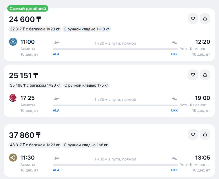Click the red lion airline logo at 17:25
Image resolution: width=219 pixels, height=179 pixels.
click(x=13, y=98)
